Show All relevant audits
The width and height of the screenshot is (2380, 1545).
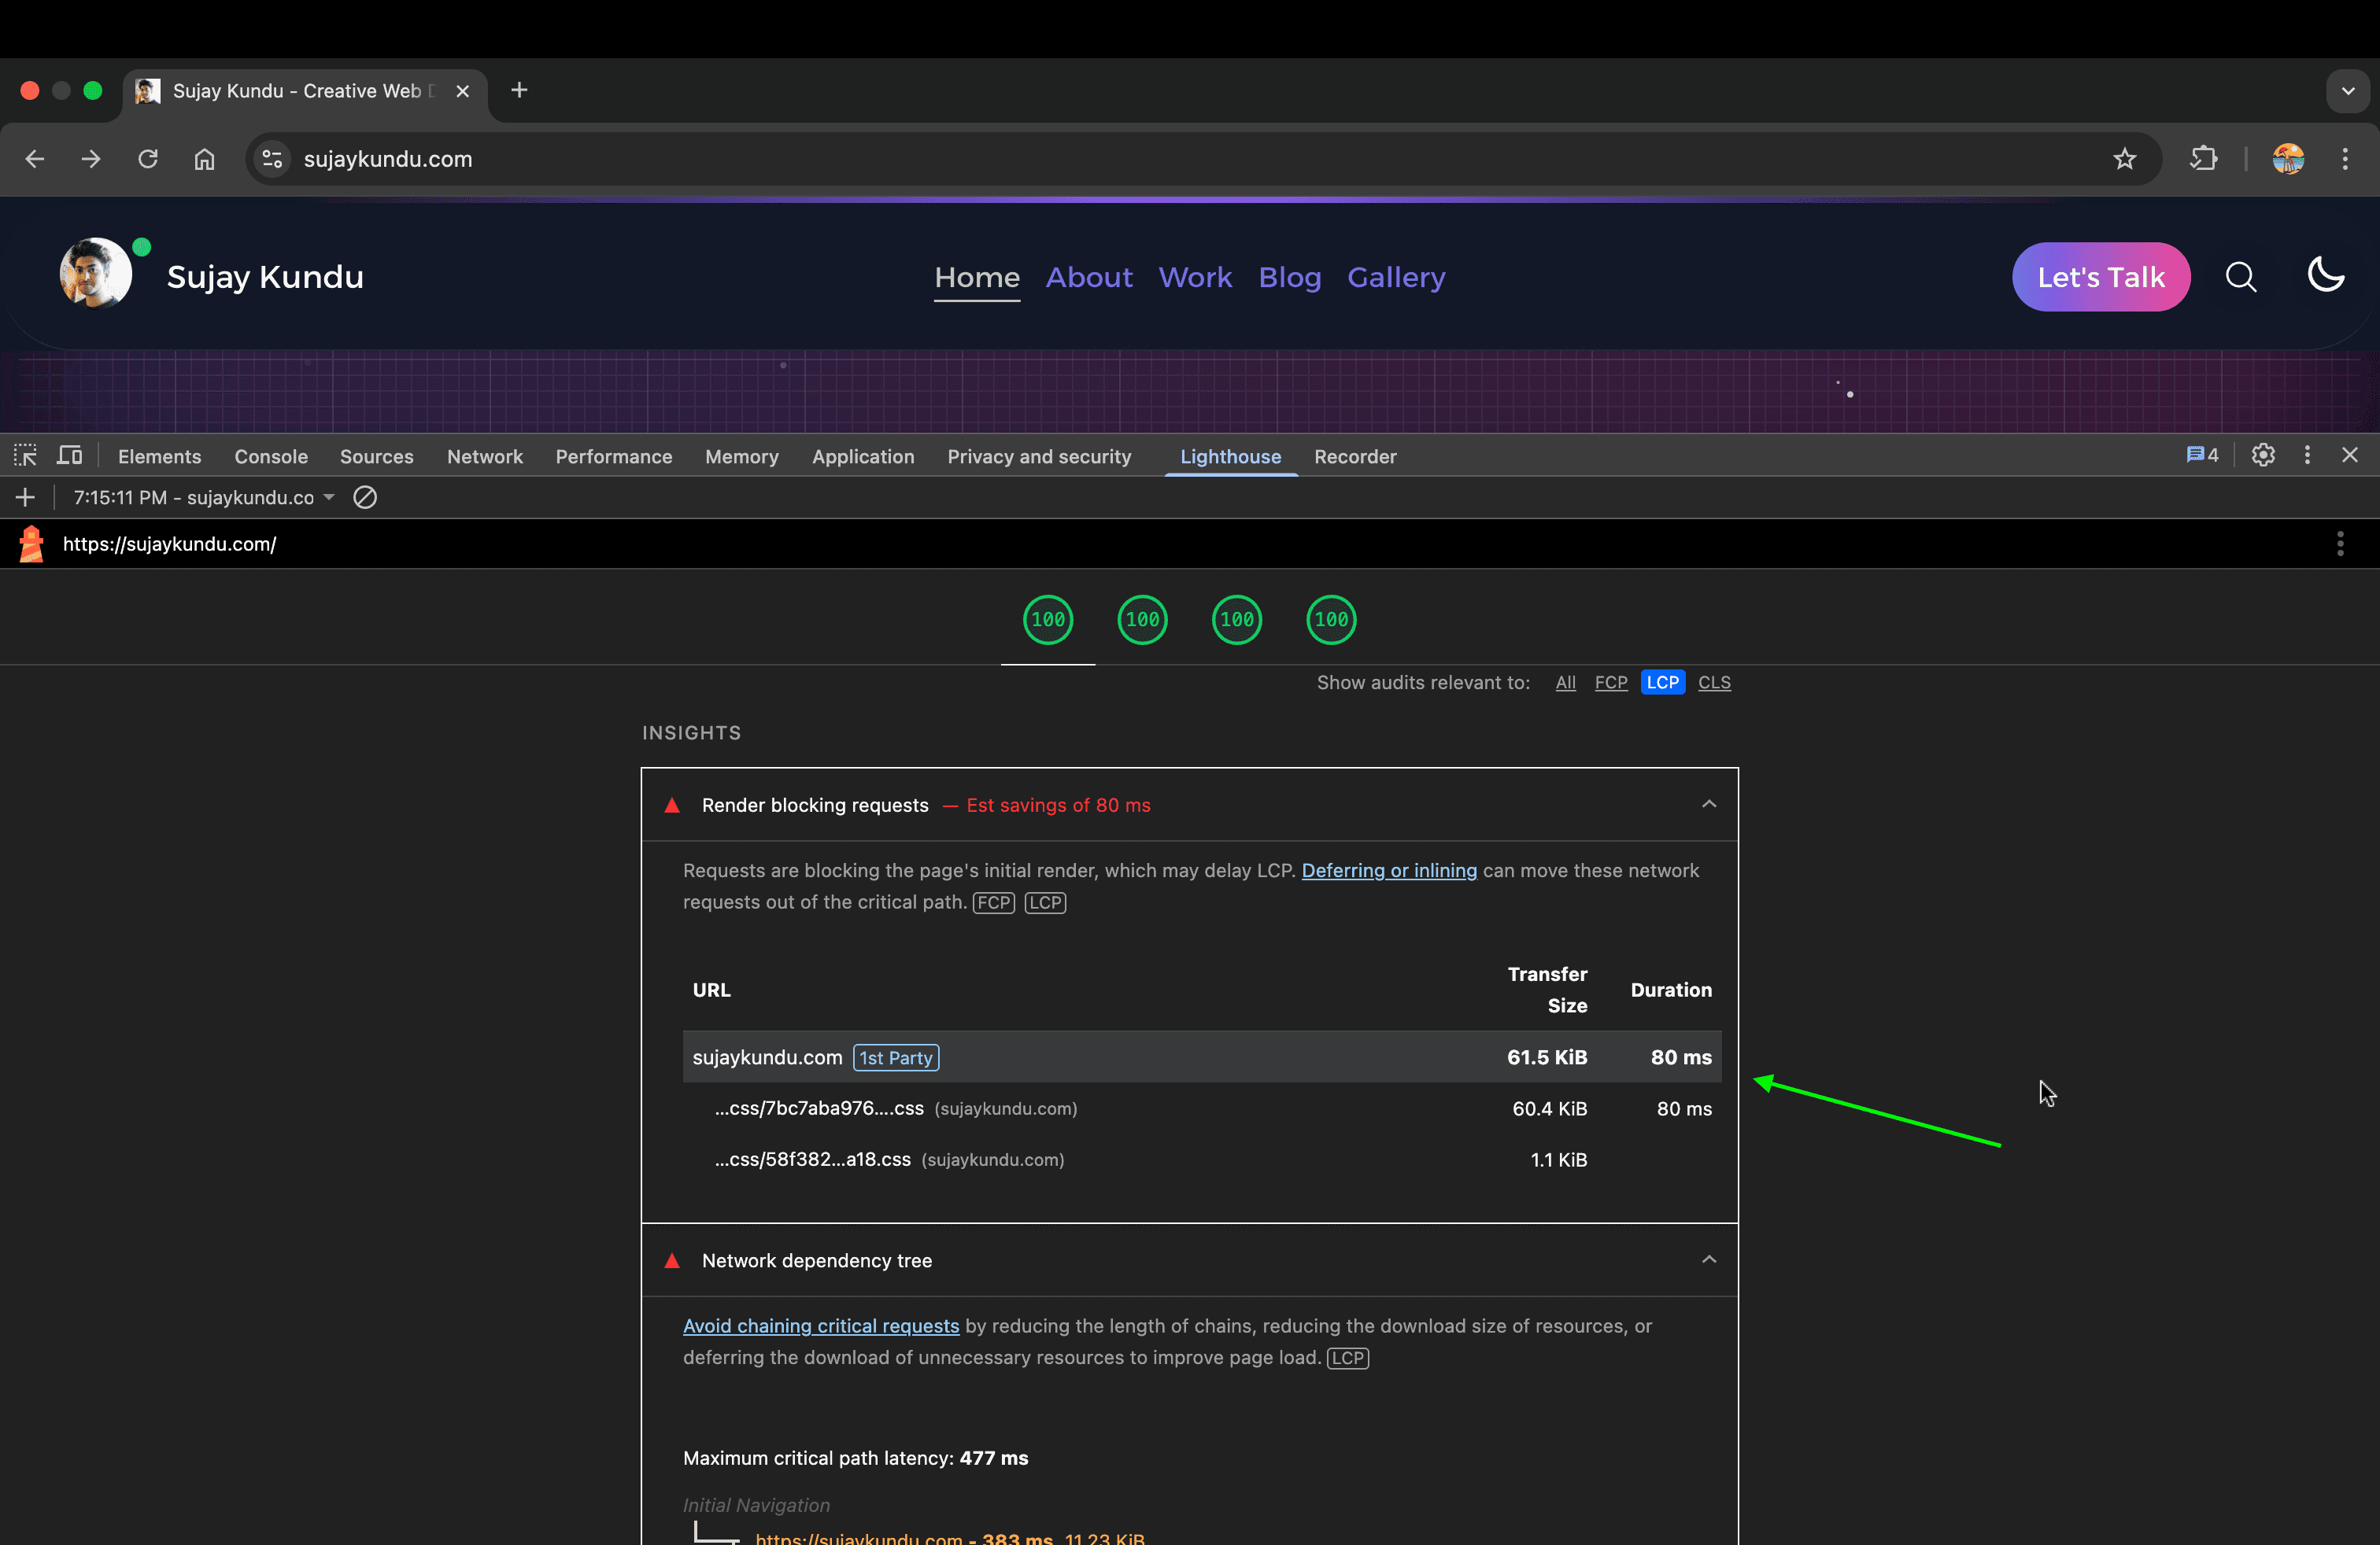1565,683
